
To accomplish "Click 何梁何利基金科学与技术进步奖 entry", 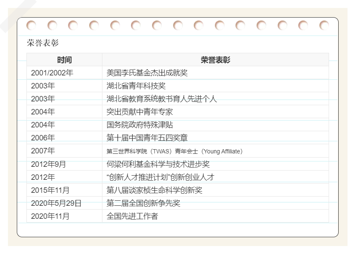I will [x=158, y=164].
